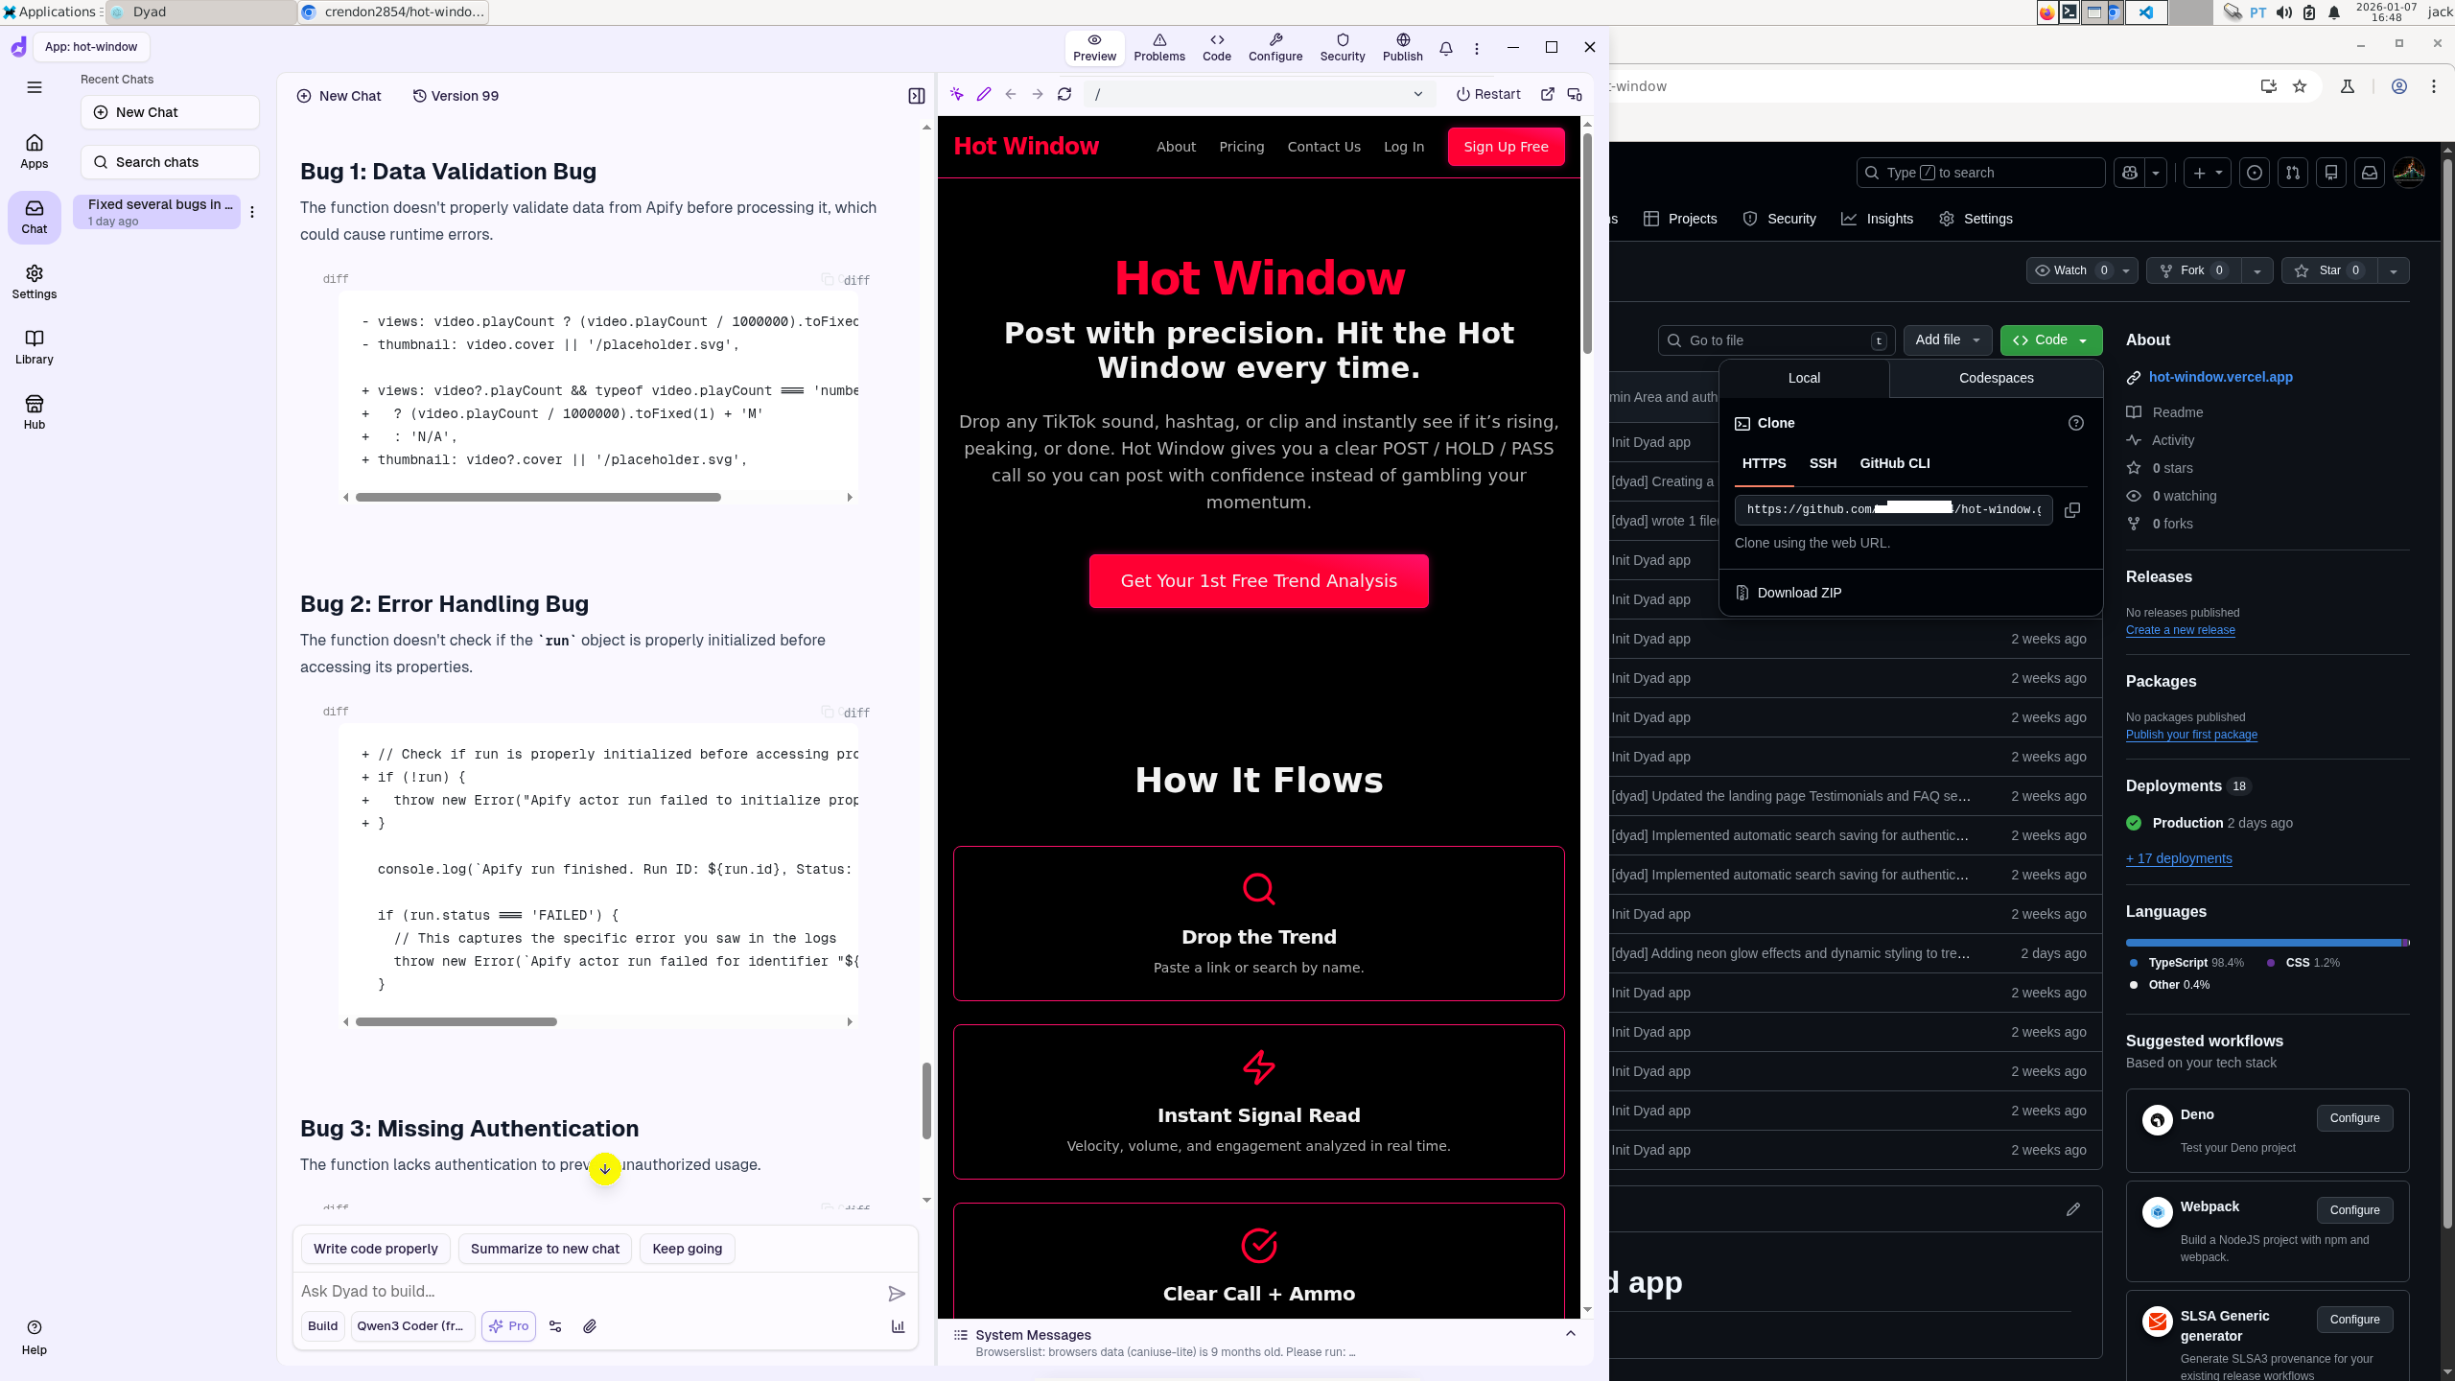The image size is (2455, 1381).
Task: Attach a file with paperclip icon
Action: tap(590, 1326)
